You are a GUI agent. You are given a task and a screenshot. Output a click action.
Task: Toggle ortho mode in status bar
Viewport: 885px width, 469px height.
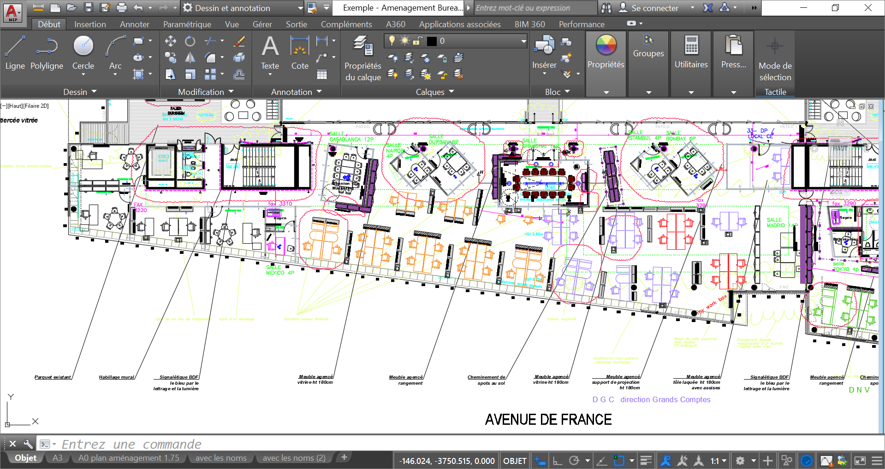(x=558, y=461)
